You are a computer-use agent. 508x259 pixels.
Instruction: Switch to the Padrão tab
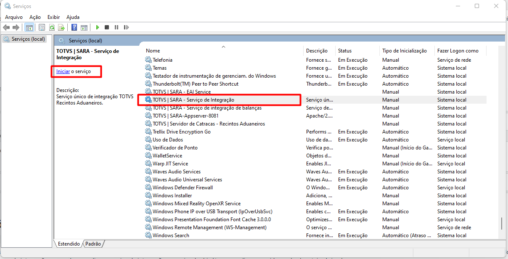tap(93, 243)
